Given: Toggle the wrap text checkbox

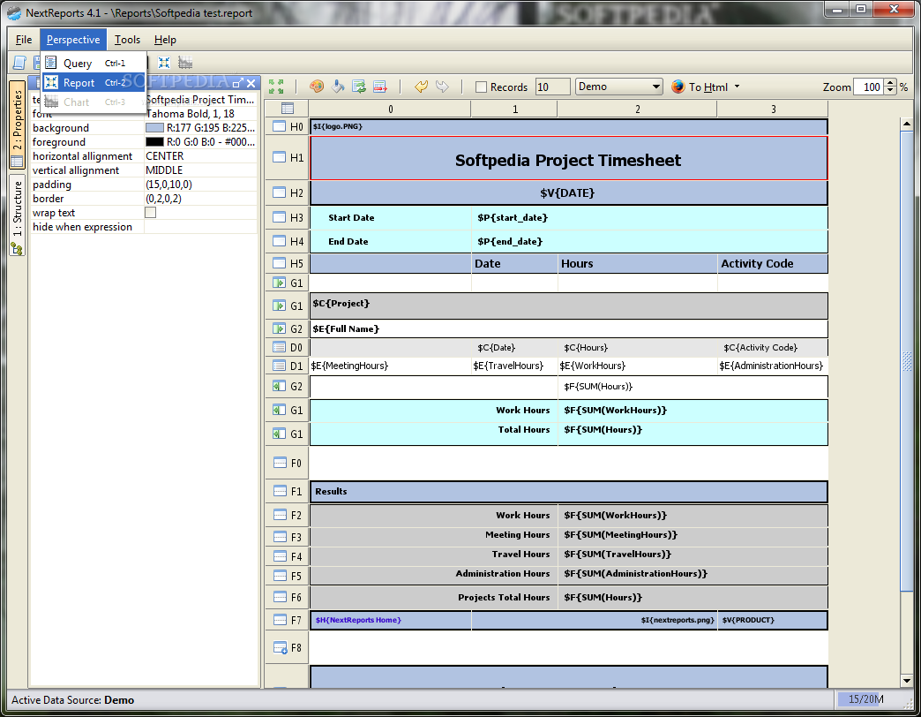Looking at the screenshot, I should click(x=150, y=212).
